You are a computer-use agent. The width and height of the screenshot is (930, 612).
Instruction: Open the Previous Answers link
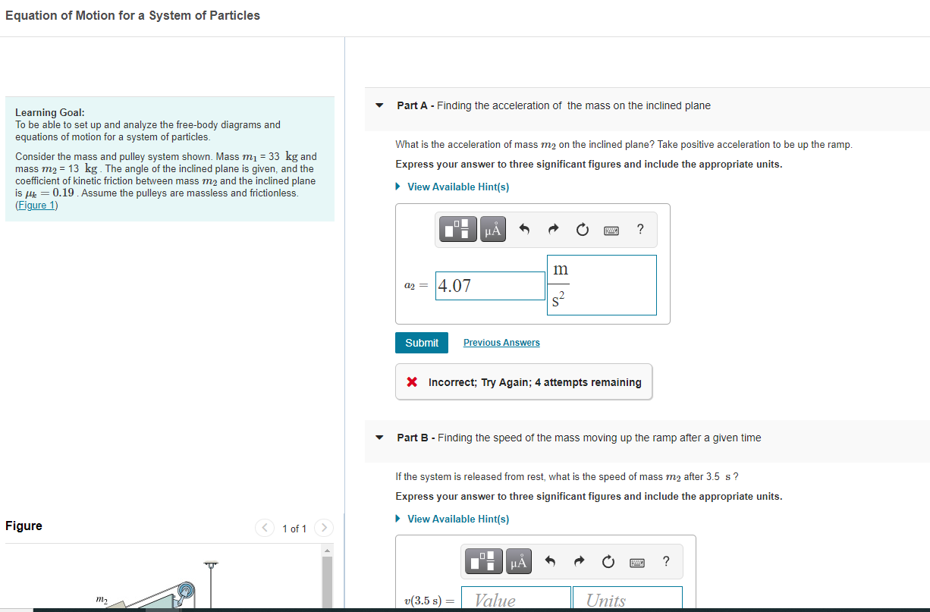(x=501, y=342)
